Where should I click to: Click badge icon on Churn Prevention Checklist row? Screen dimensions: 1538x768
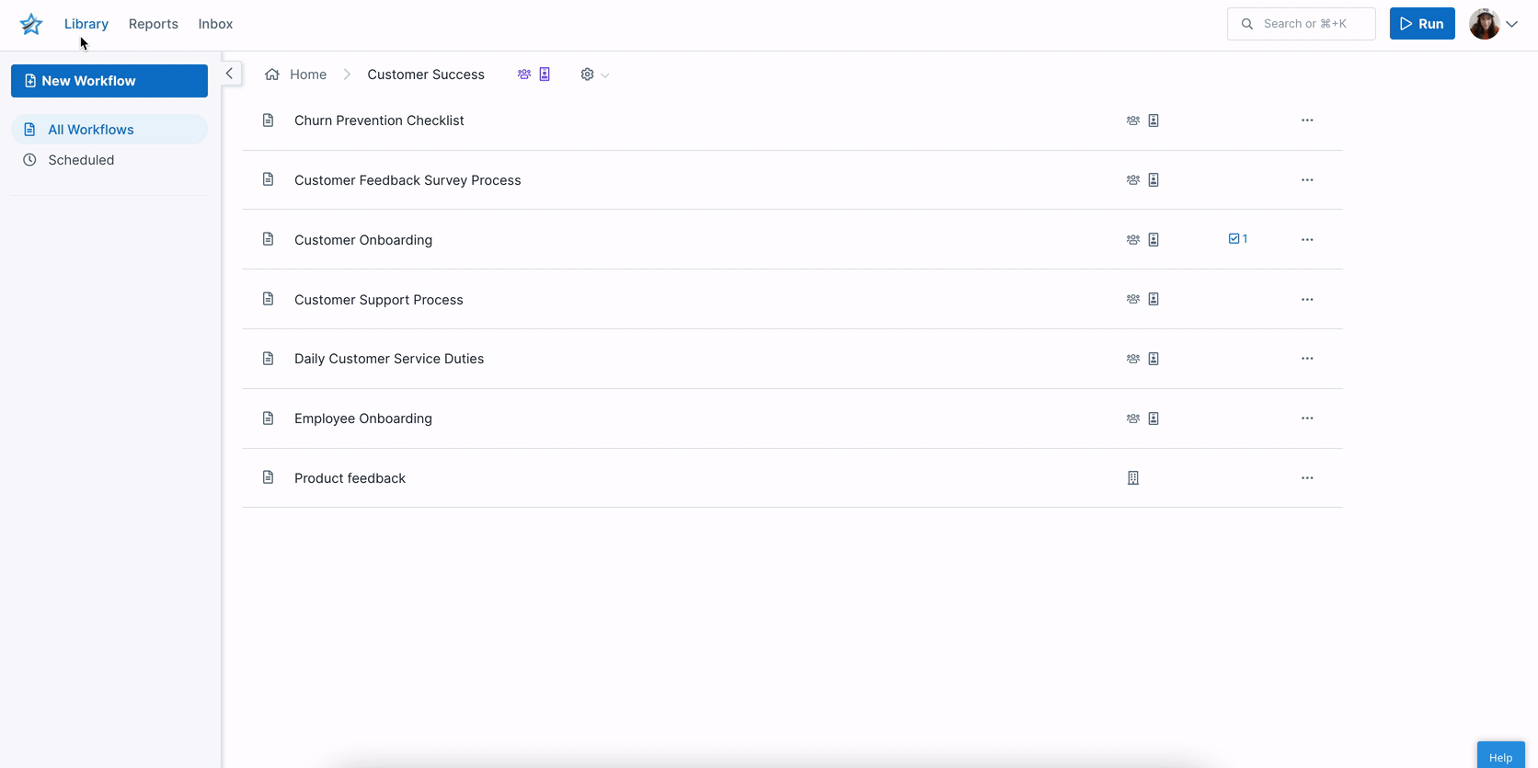[1153, 120]
